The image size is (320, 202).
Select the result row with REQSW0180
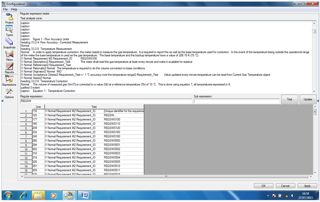point(82,137)
